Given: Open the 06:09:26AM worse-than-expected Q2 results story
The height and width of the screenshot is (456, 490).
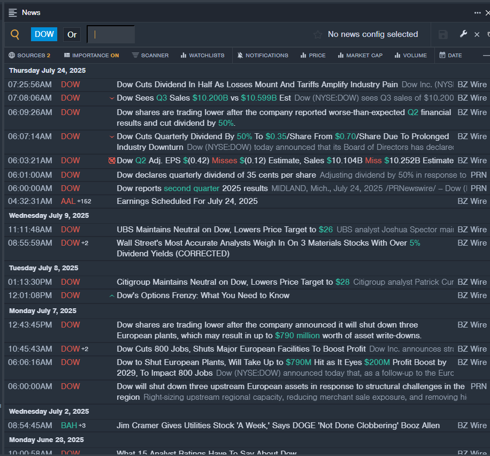Looking at the screenshot, I should [x=284, y=118].
